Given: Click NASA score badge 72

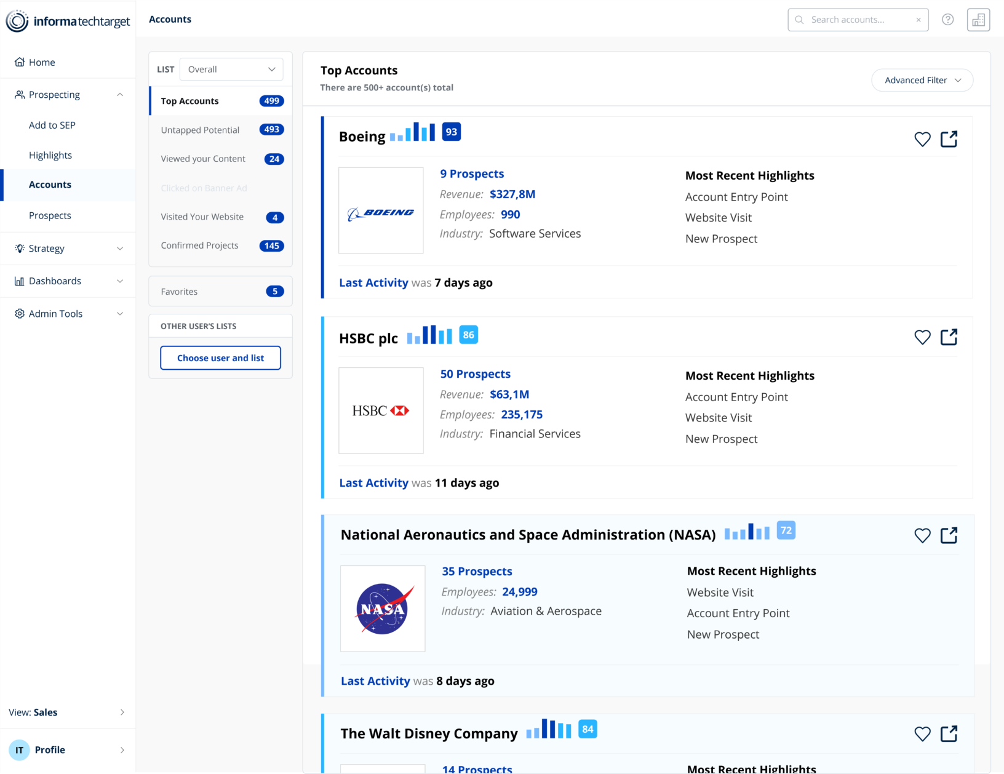Looking at the screenshot, I should point(786,530).
